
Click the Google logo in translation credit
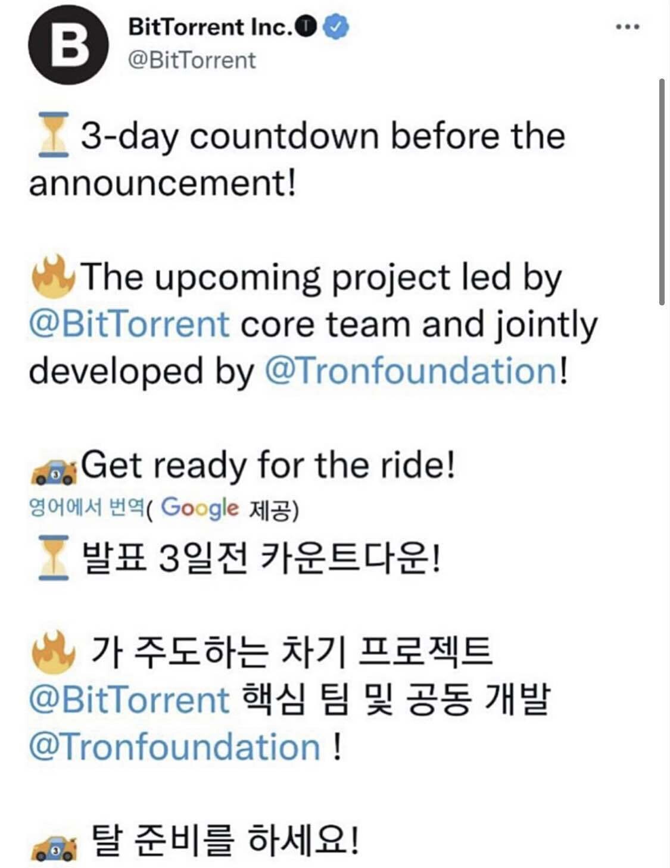[200, 508]
